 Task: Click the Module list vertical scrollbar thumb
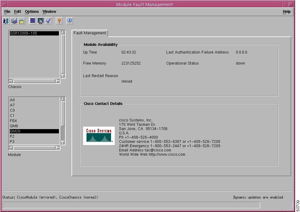click(63, 114)
